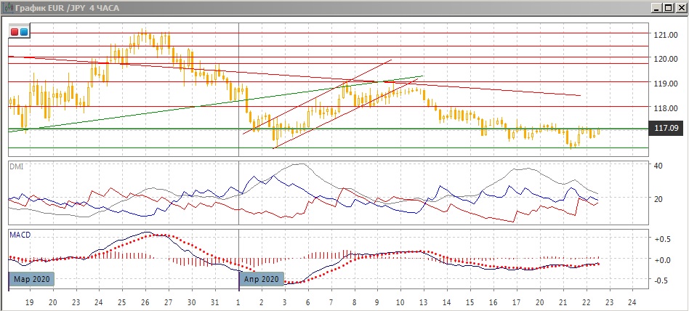
Task: Click date 26 on the time axis
Action: point(145,301)
